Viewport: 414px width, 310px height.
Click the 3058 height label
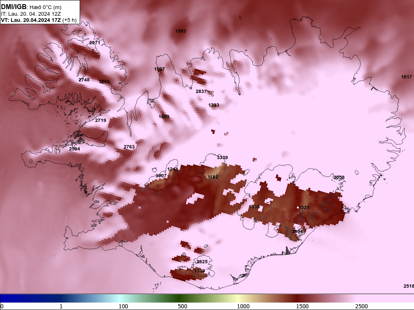tap(339, 177)
